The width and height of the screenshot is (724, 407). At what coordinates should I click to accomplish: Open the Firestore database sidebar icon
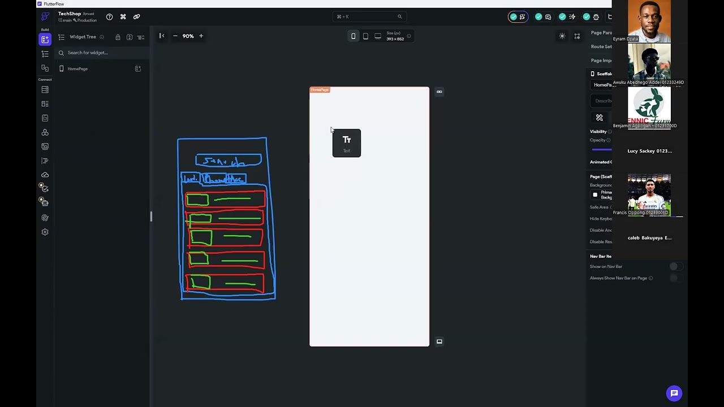pyautogui.click(x=45, y=90)
